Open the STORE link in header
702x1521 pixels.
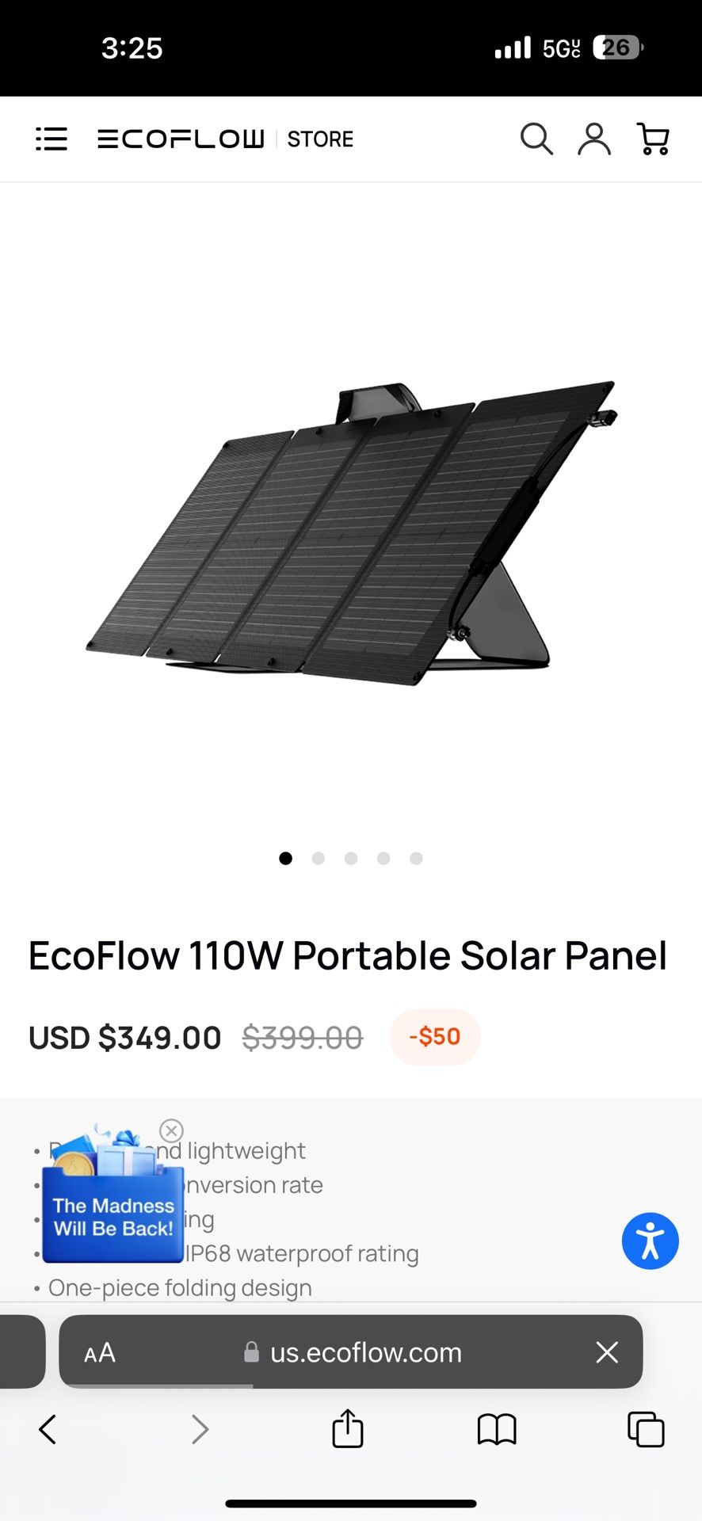pyautogui.click(x=320, y=139)
